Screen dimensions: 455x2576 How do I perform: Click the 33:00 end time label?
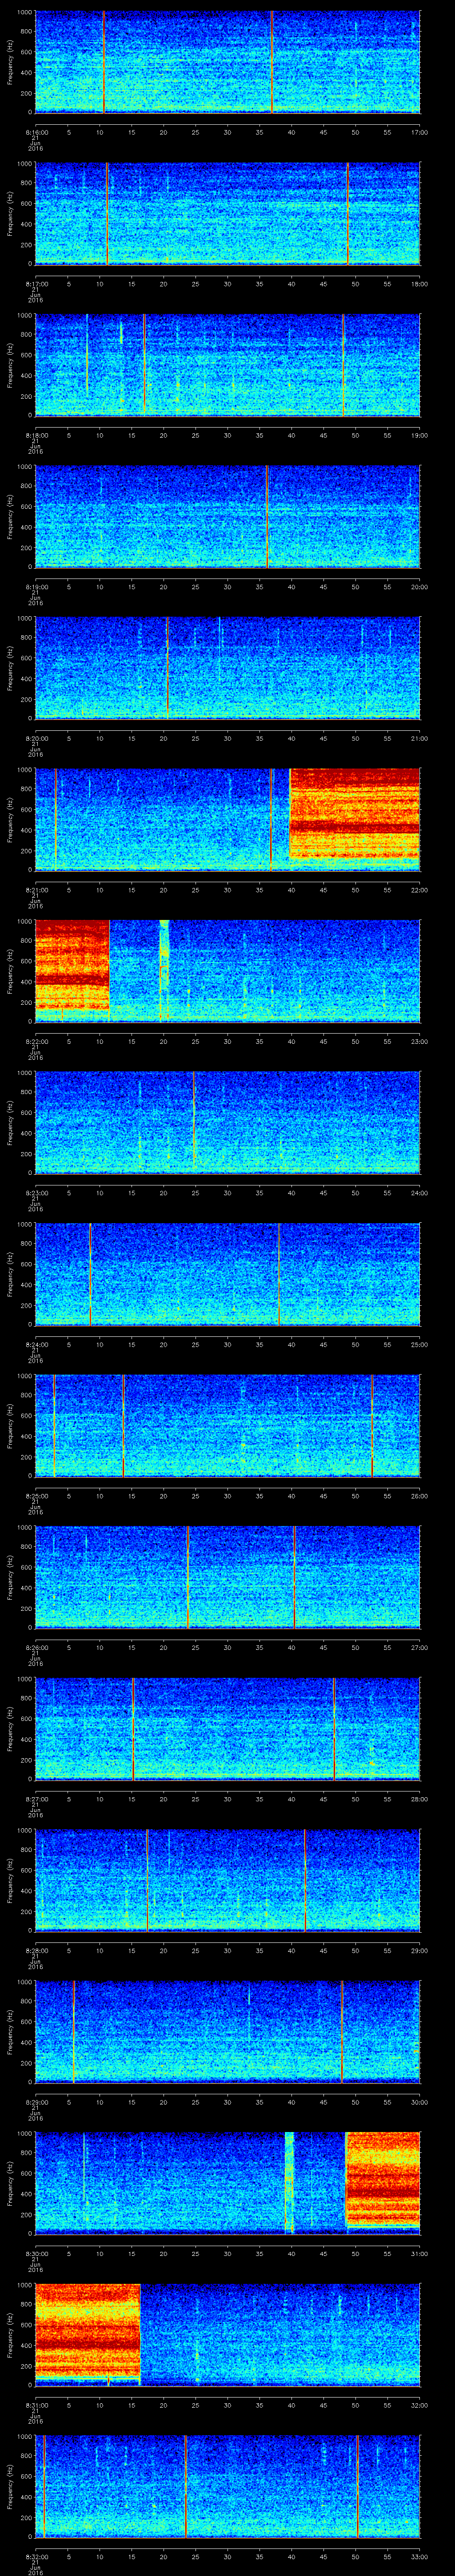click(419, 2556)
